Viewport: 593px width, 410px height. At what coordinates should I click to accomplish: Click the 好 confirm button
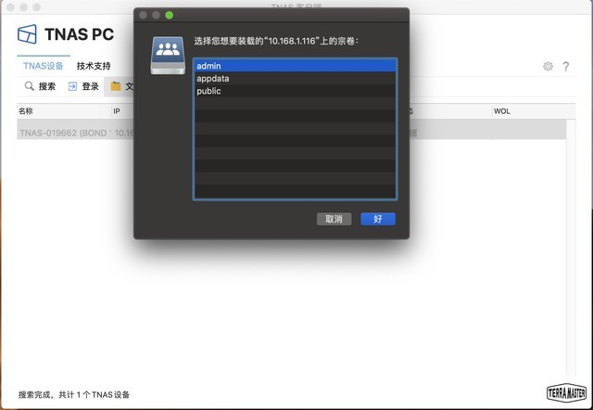(378, 219)
